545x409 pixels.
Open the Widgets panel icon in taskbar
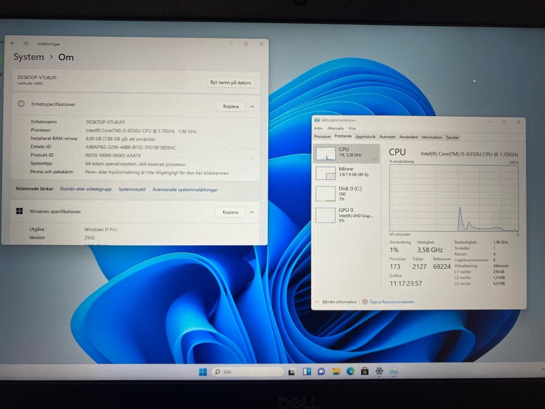(x=307, y=372)
